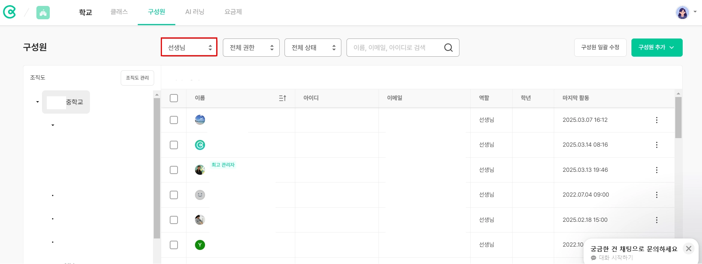Image resolution: width=702 pixels, height=264 pixels.
Task: Collapse the 중학교 tree node arrow
Action: pyautogui.click(x=38, y=102)
